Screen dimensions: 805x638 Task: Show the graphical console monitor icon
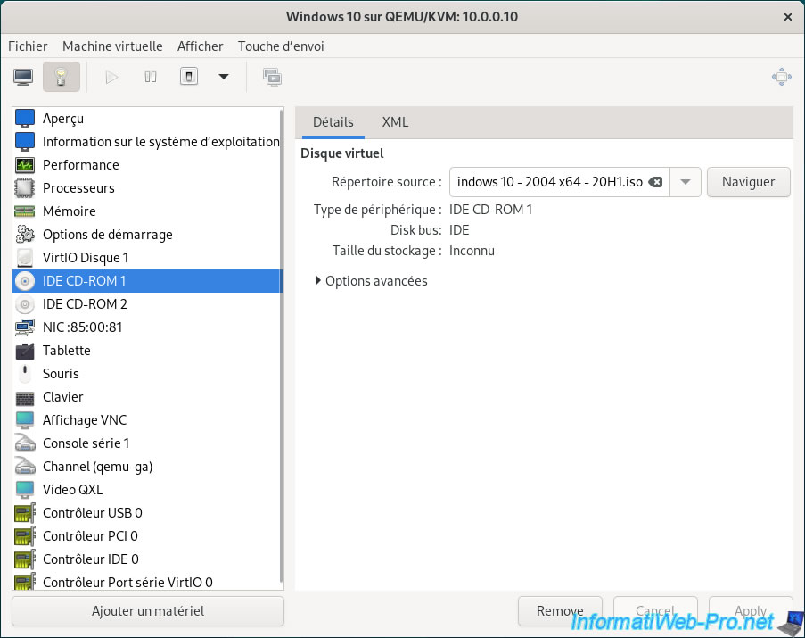point(23,77)
